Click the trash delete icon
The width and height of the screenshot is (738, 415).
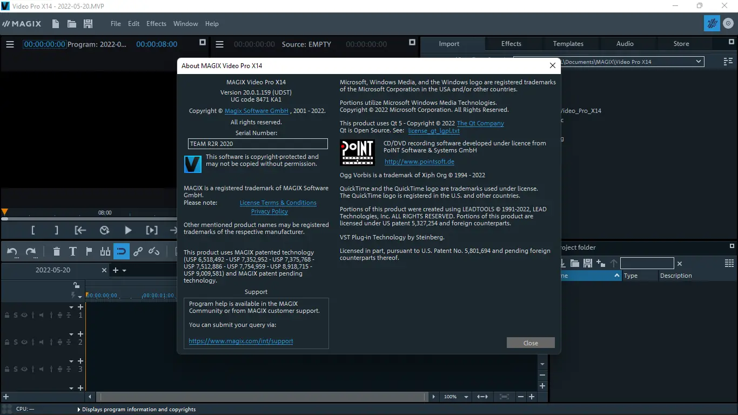point(57,251)
